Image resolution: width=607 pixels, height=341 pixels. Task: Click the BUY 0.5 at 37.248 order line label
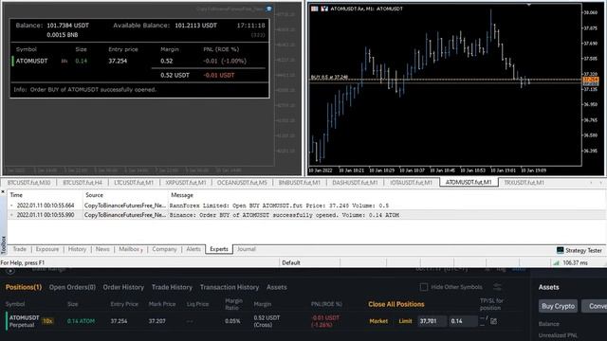329,78
